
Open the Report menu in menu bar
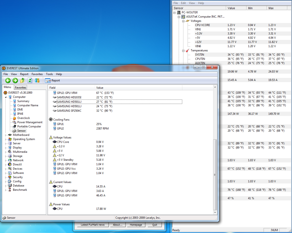pyautogui.click(x=24, y=74)
